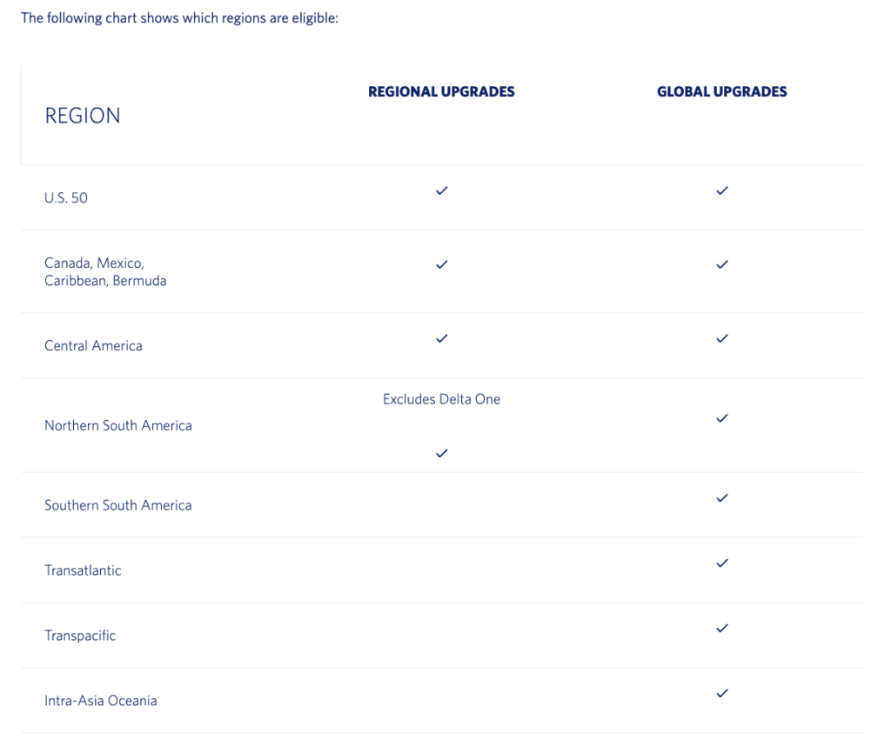Click the Global Upgrades checkmark for U.S. 50
Viewport: 891px width, 753px height.
click(x=721, y=190)
